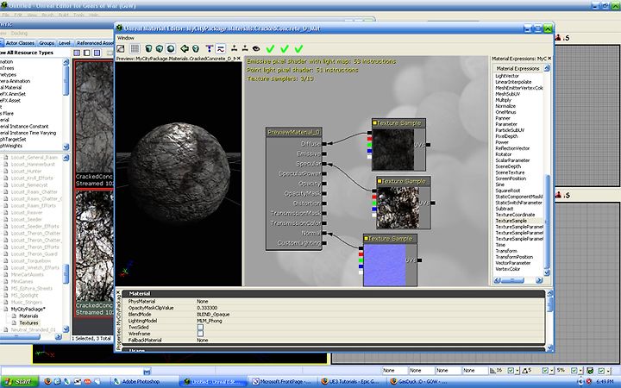The height and width of the screenshot is (388, 621).
Task: Click the green shield icon in status bar
Action: click(590, 371)
